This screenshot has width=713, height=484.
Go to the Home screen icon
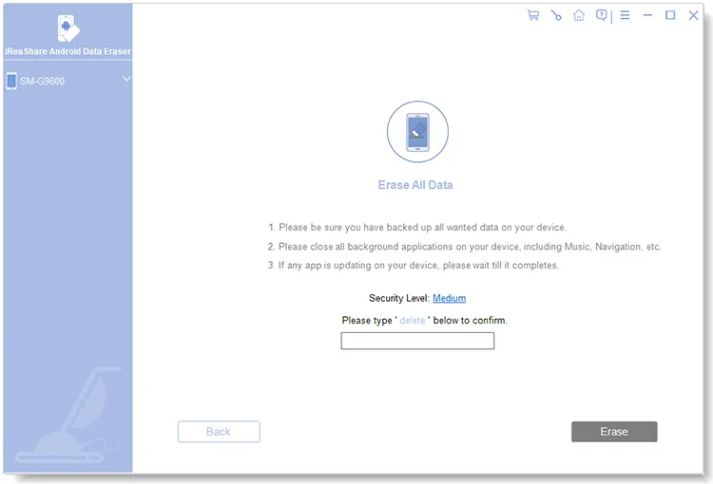point(579,15)
